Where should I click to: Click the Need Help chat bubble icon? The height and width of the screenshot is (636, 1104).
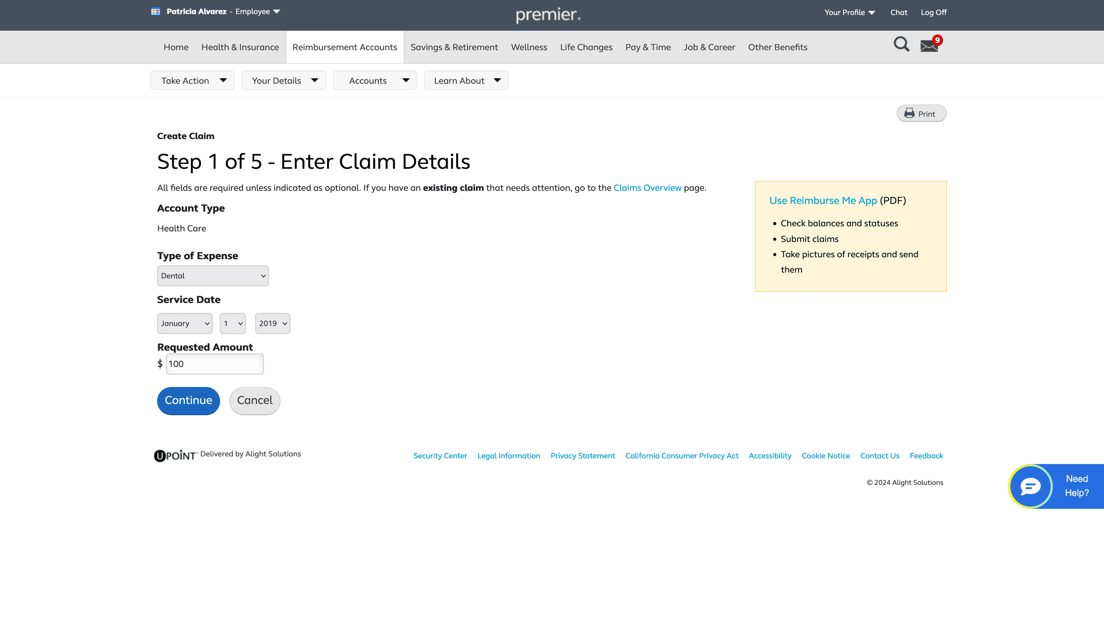click(1031, 486)
